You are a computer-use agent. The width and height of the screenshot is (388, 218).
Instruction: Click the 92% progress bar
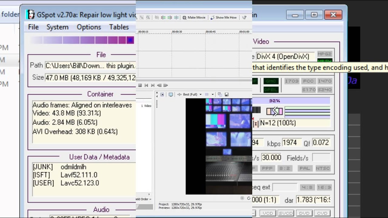(291, 101)
